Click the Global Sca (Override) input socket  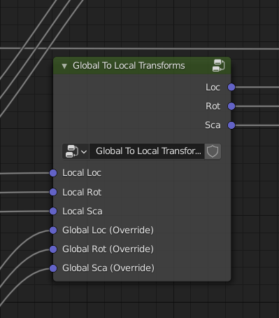(x=53, y=268)
